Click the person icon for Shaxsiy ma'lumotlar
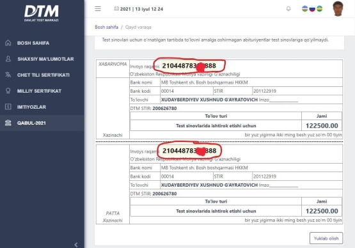 point(8,59)
